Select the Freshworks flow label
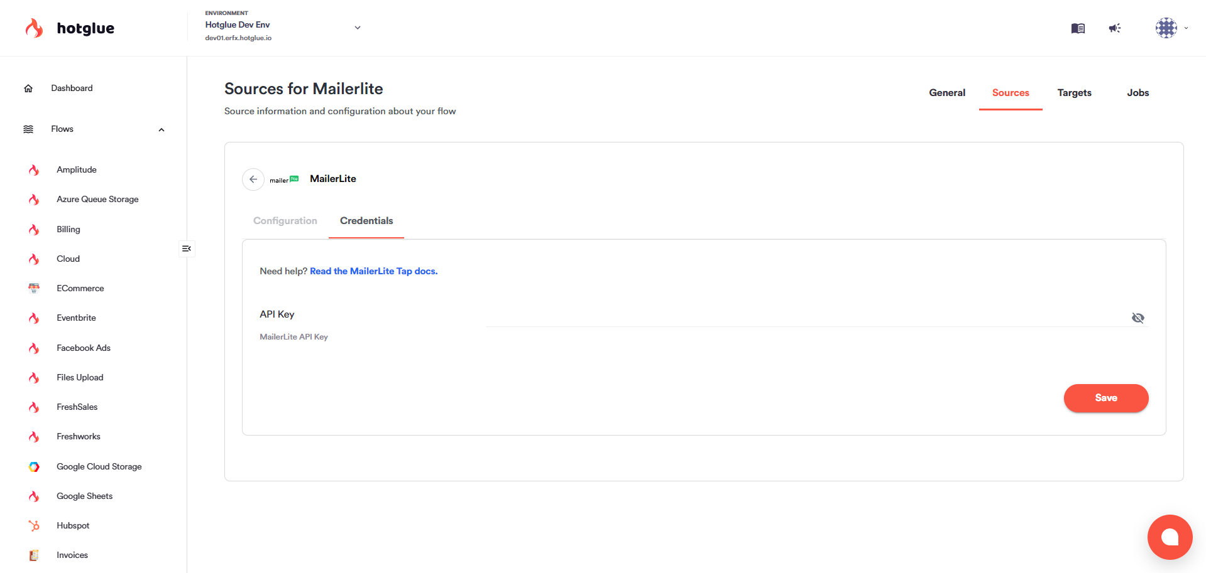The image size is (1206, 573). pyautogui.click(x=79, y=437)
